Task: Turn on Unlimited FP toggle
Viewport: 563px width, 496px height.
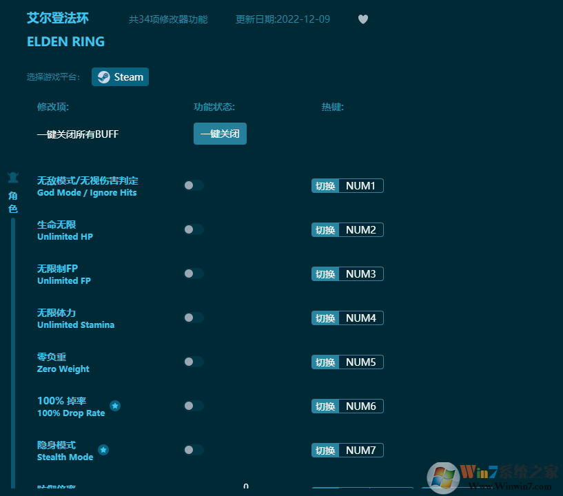Action: click(x=194, y=274)
